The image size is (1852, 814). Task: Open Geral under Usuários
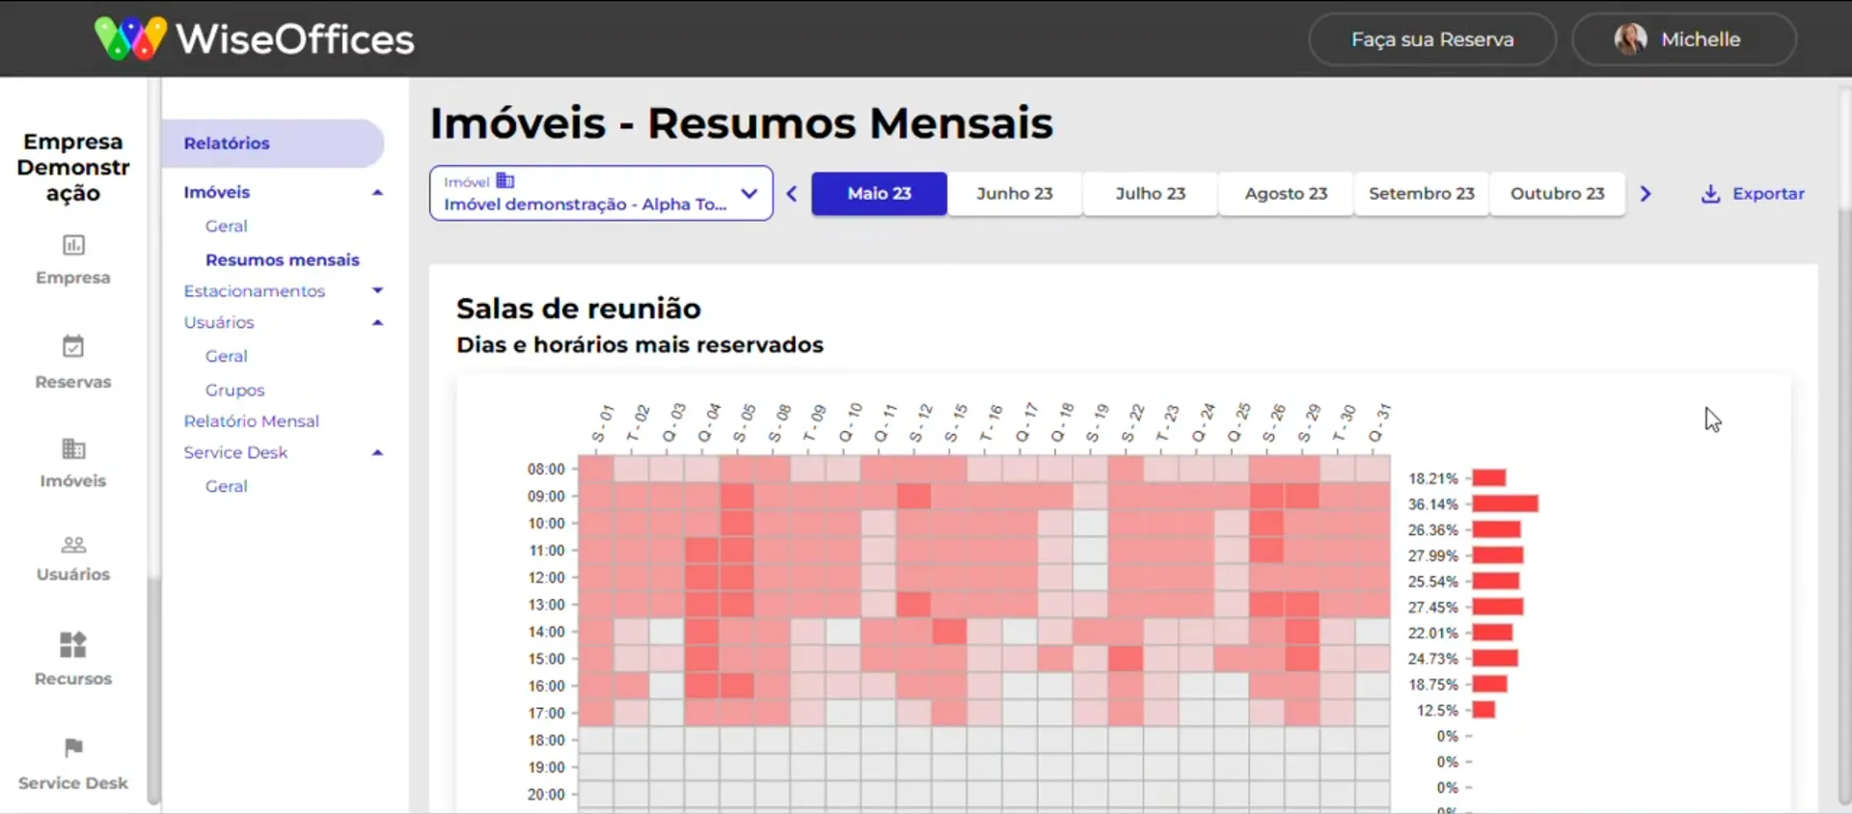pos(227,356)
